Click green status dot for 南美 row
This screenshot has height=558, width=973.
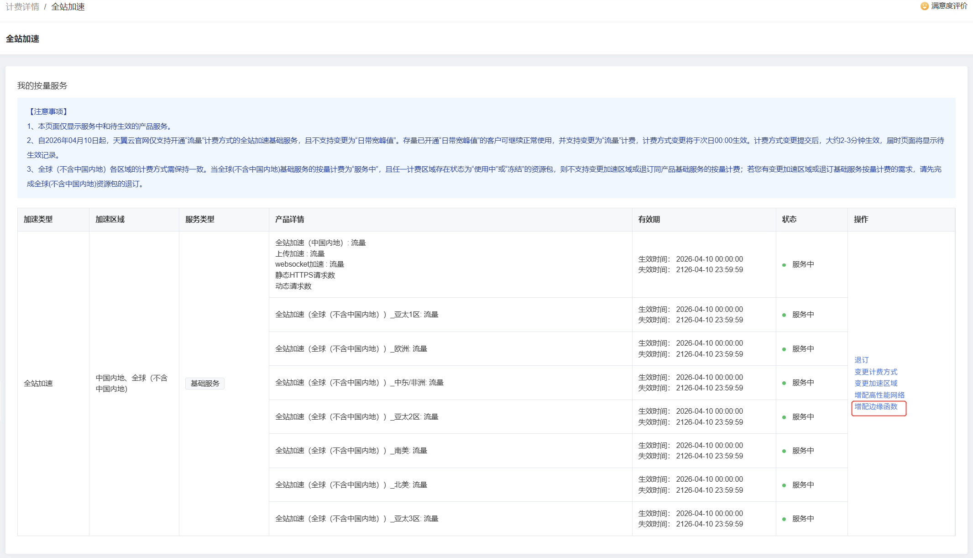[x=784, y=451]
